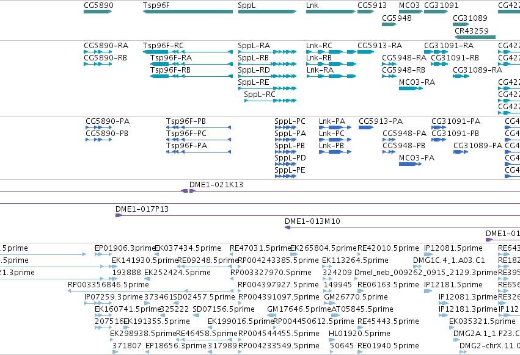The image size is (520, 355).
Task: Click the Lnk gene label
Action: pos(312,5)
